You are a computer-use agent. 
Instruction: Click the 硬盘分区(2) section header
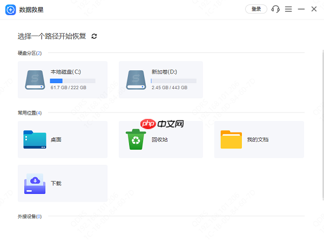point(30,53)
